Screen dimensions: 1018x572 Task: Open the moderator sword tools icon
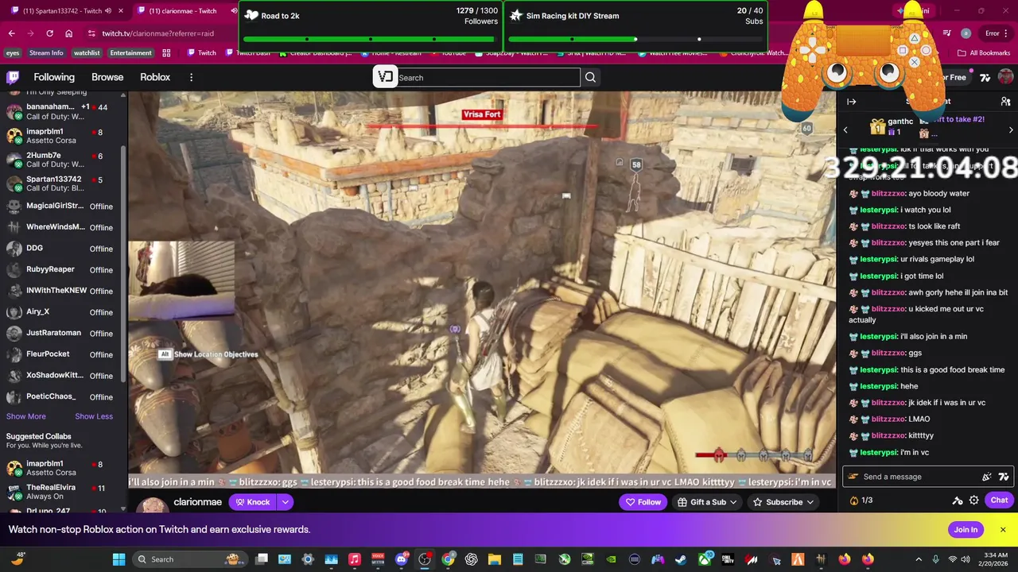point(958,500)
